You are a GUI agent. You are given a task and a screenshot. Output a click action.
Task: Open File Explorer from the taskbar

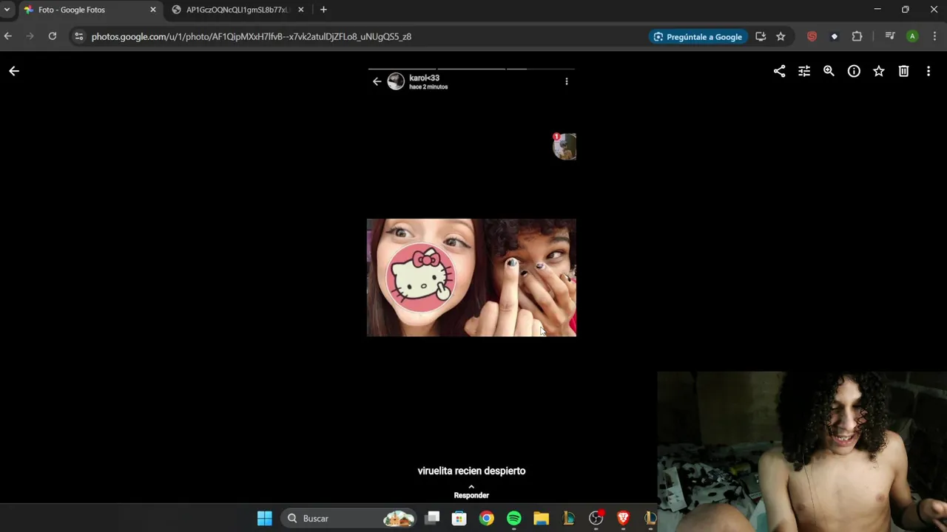541,518
